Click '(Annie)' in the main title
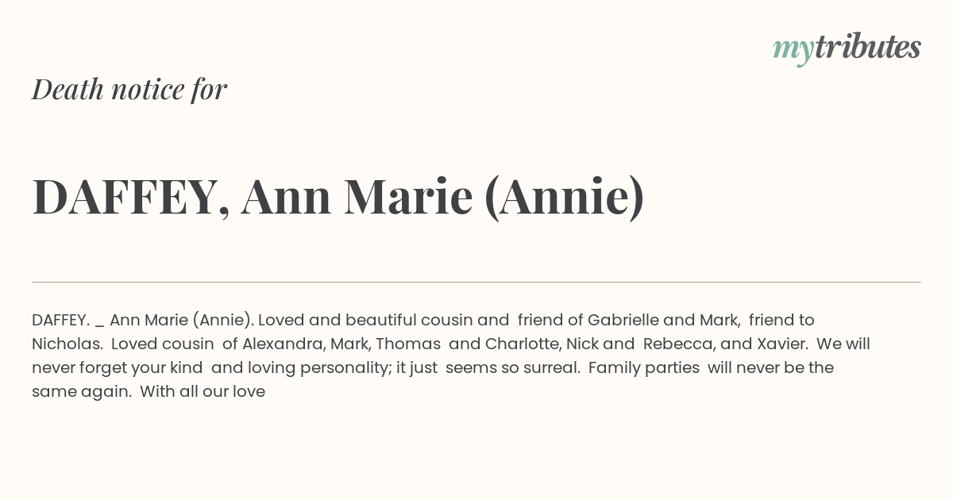Image resolution: width=953 pixels, height=500 pixels. coord(564,197)
